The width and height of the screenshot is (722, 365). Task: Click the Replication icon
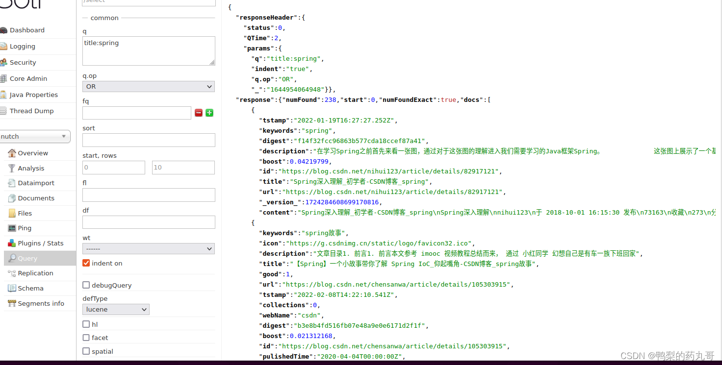pyautogui.click(x=12, y=273)
